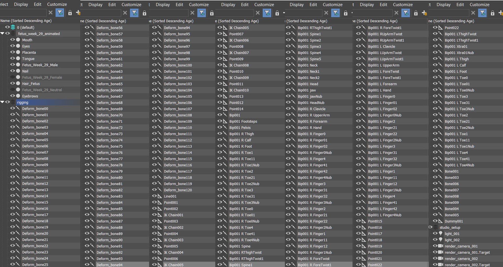Toggle visibility of the rigging layer
The width and height of the screenshot is (503, 267).
pyautogui.click(x=7, y=102)
